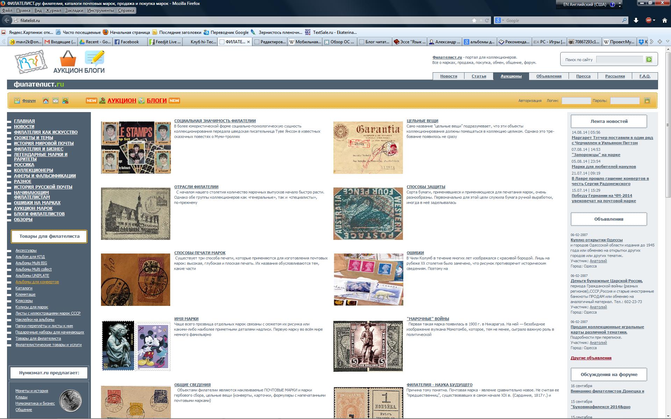Bookmark page with star icon
Screen dimensions: 671x419
point(474,21)
